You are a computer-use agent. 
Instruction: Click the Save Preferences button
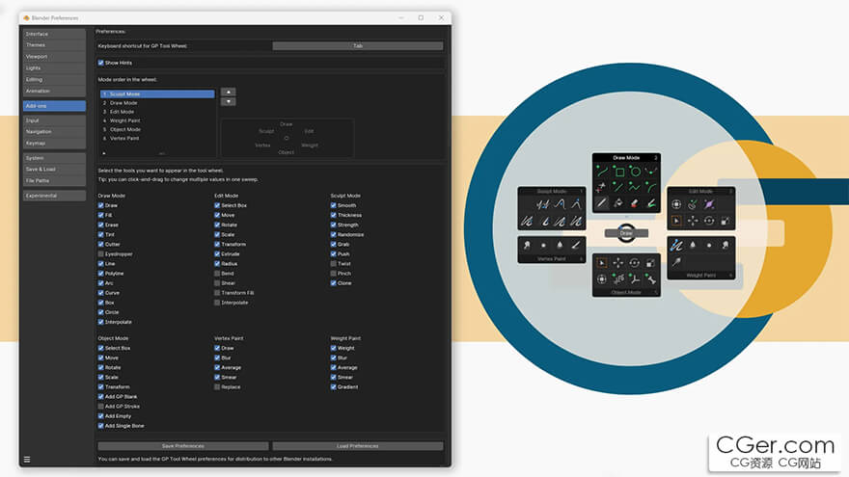[x=183, y=446]
